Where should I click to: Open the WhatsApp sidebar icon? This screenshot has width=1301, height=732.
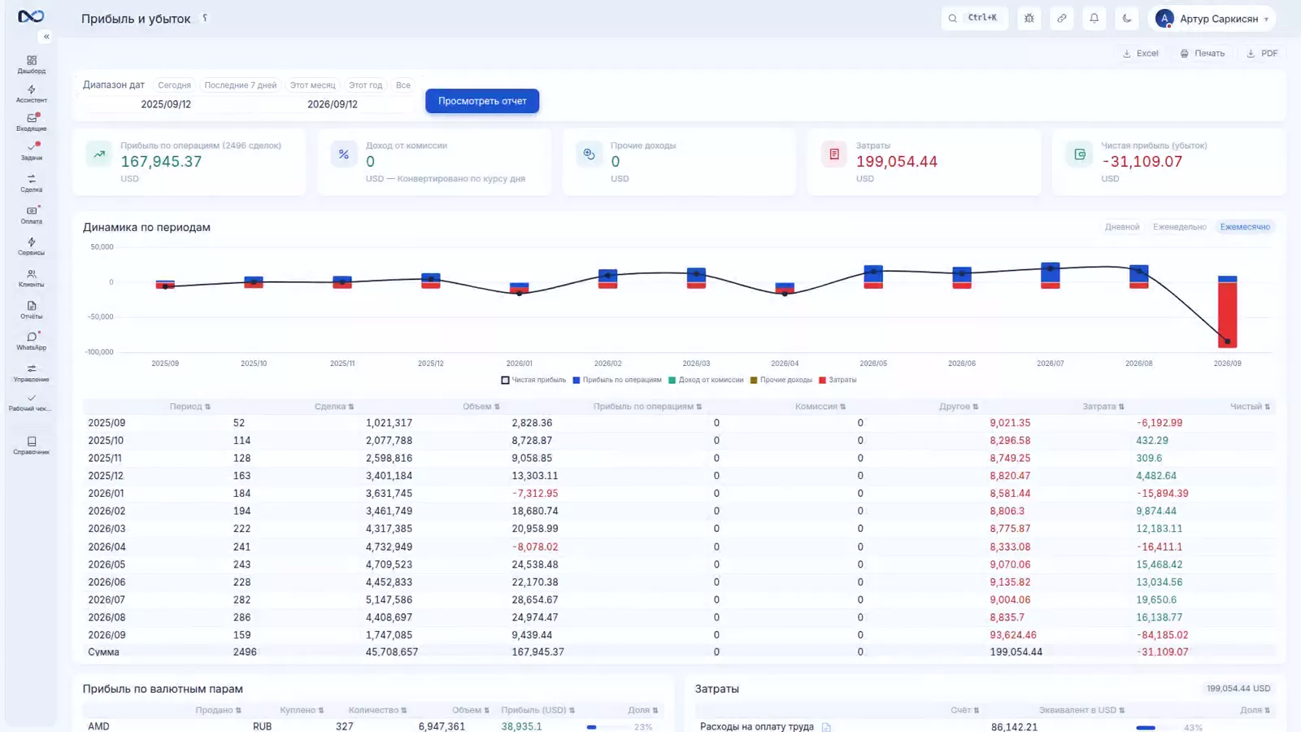(31, 341)
